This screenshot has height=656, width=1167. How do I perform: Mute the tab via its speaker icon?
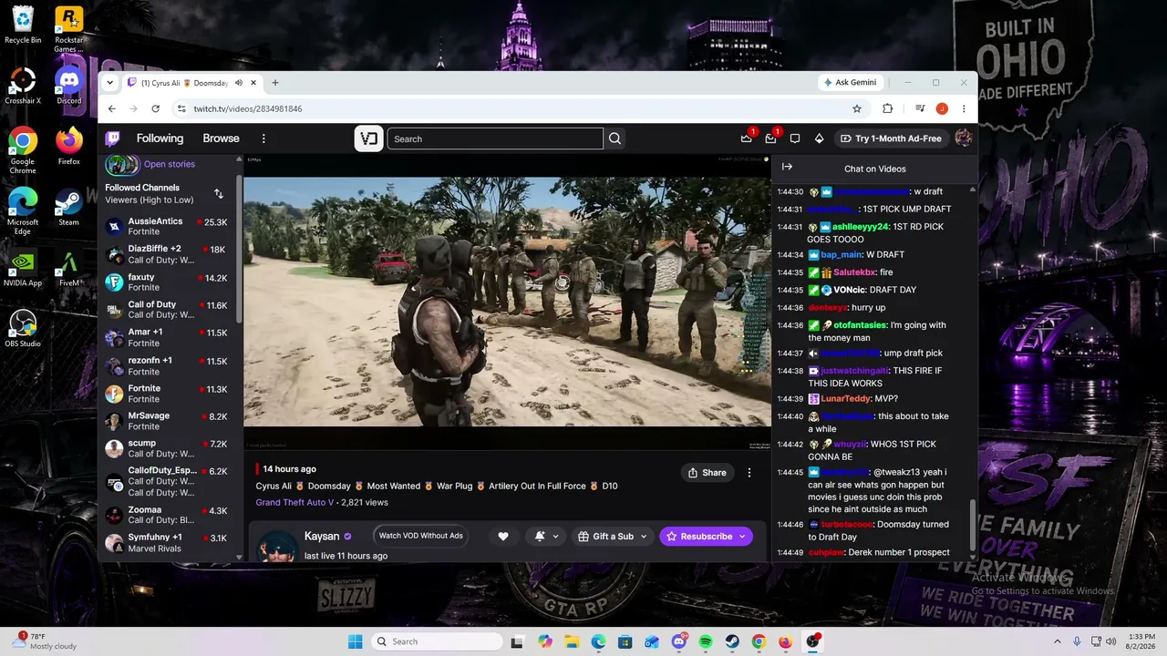pyautogui.click(x=239, y=83)
